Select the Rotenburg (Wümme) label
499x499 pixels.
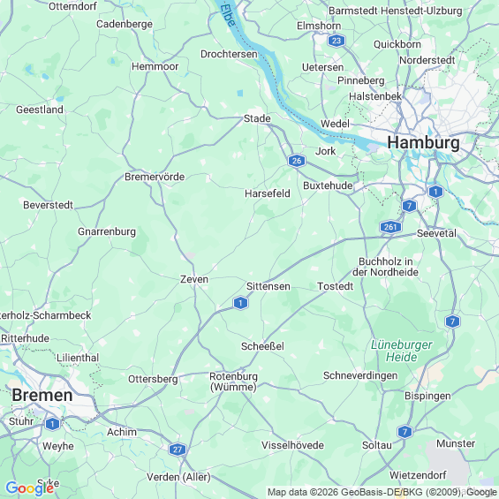tap(233, 382)
